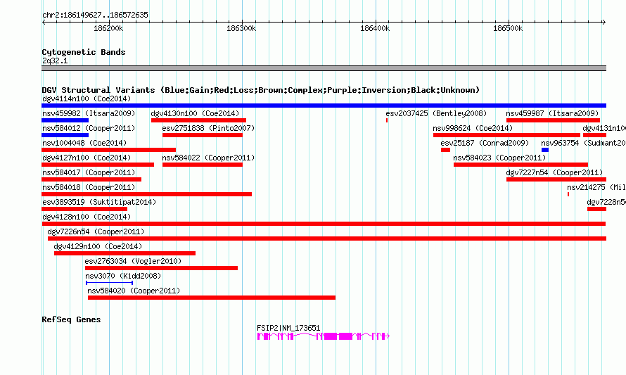
Task: Select the blue bar under nsv584012
Action: (x=65, y=135)
